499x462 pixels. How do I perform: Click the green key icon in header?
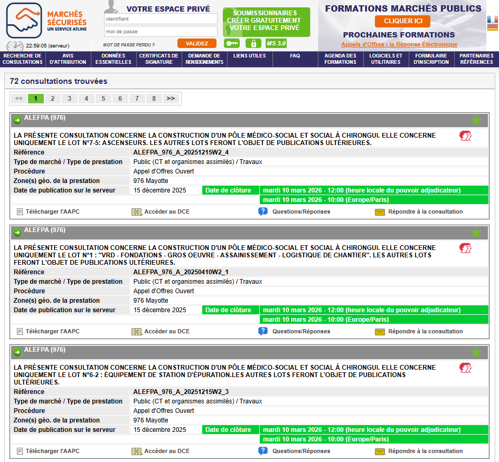(x=232, y=43)
